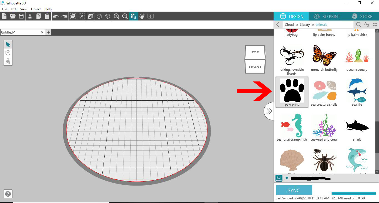Click Cloud in the breadcrumb path
Viewport: 379px width, 203px height.
point(289,25)
